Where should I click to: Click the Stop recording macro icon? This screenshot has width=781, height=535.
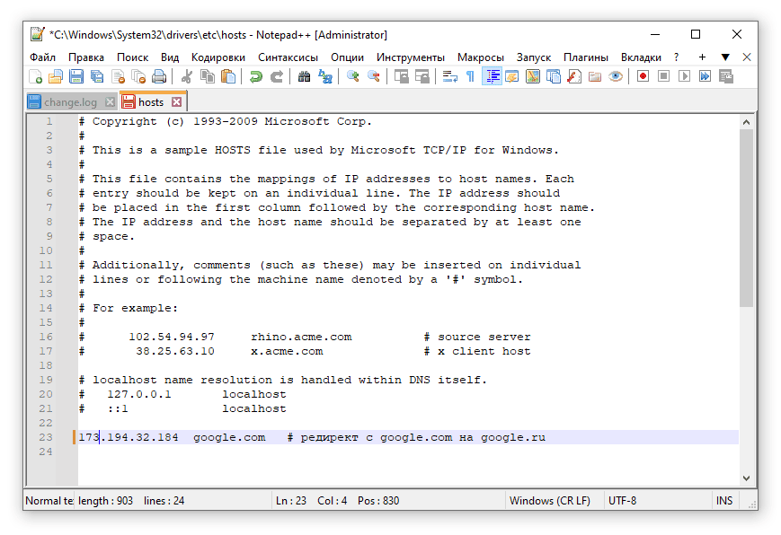click(663, 76)
